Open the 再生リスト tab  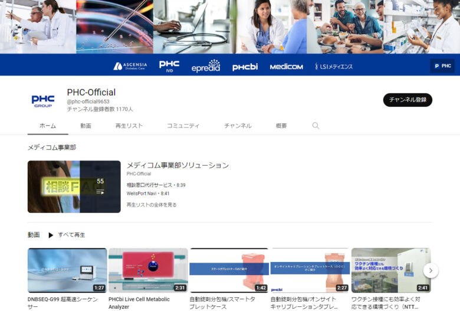tap(129, 126)
